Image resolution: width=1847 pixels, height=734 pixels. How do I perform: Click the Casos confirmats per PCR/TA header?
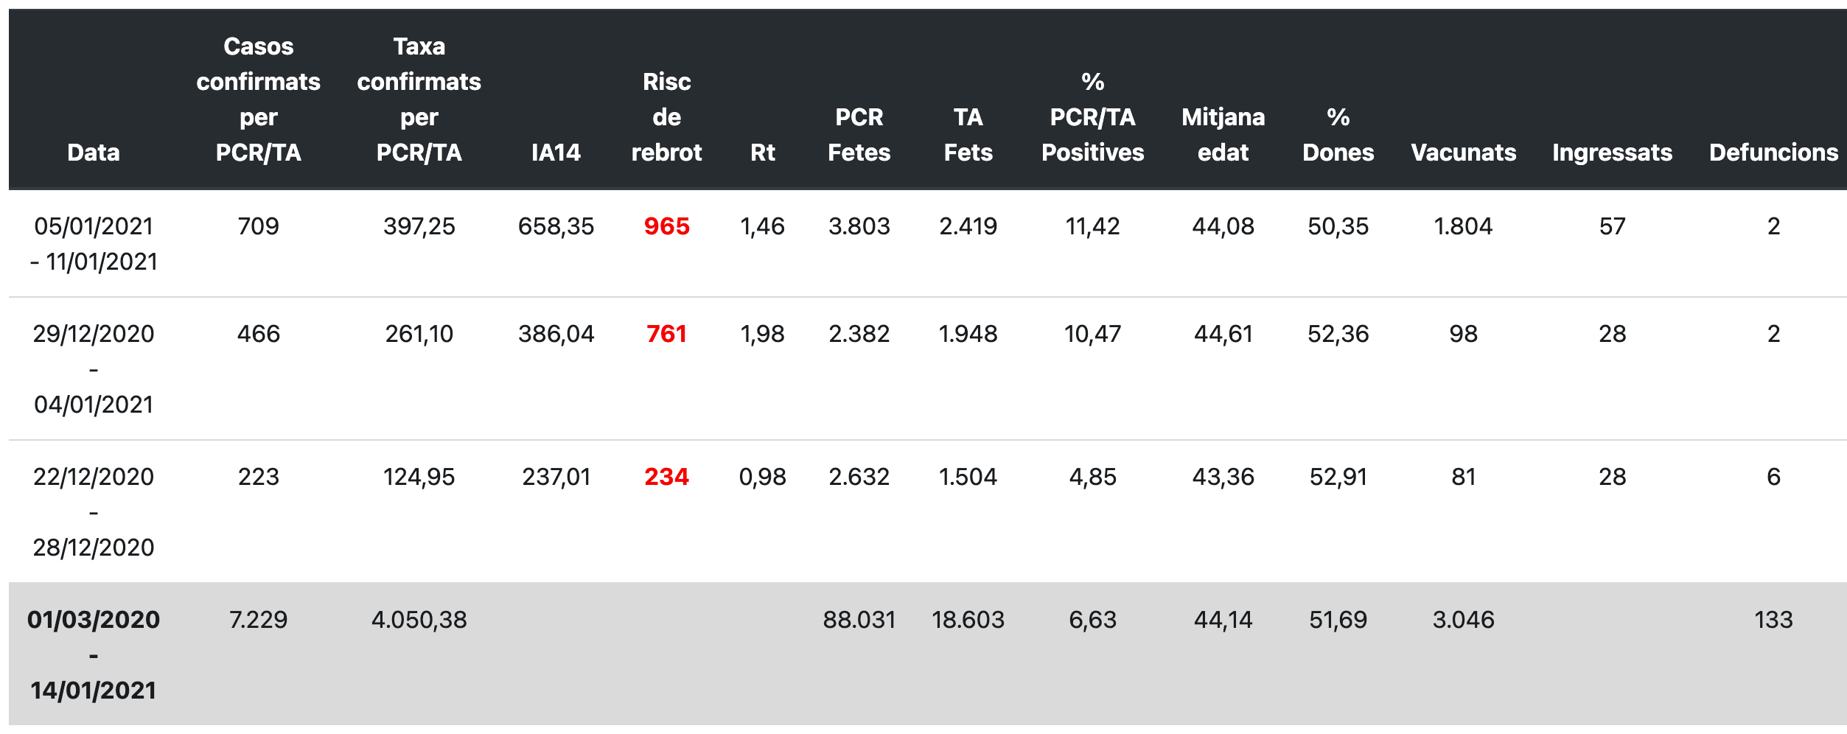258,99
